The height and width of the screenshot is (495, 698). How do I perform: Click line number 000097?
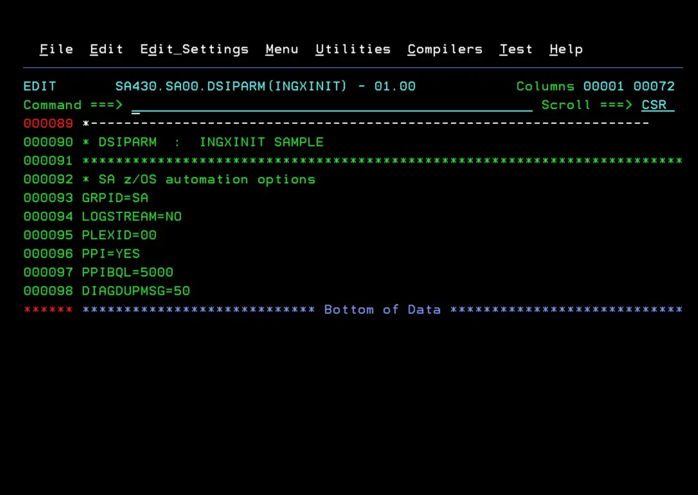point(48,273)
